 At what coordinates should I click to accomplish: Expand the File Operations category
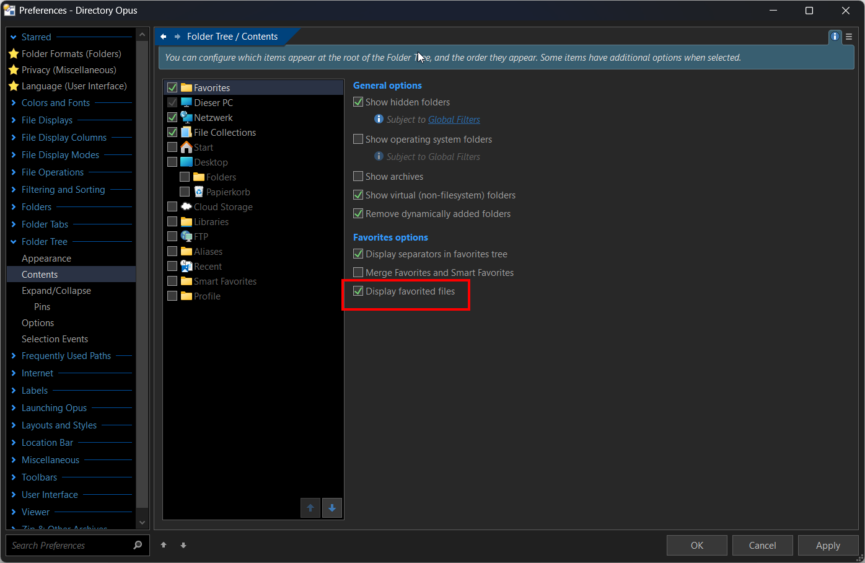[14, 172]
